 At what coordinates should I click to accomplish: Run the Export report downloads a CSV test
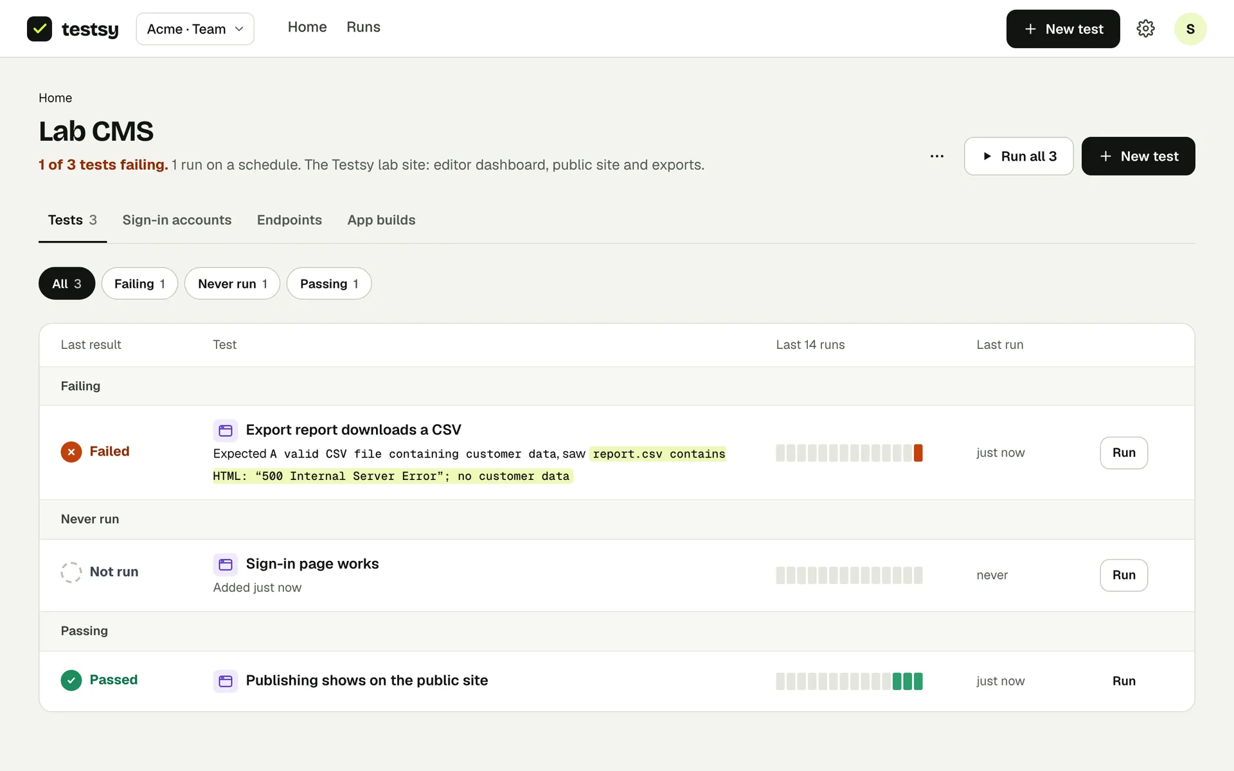click(1123, 453)
